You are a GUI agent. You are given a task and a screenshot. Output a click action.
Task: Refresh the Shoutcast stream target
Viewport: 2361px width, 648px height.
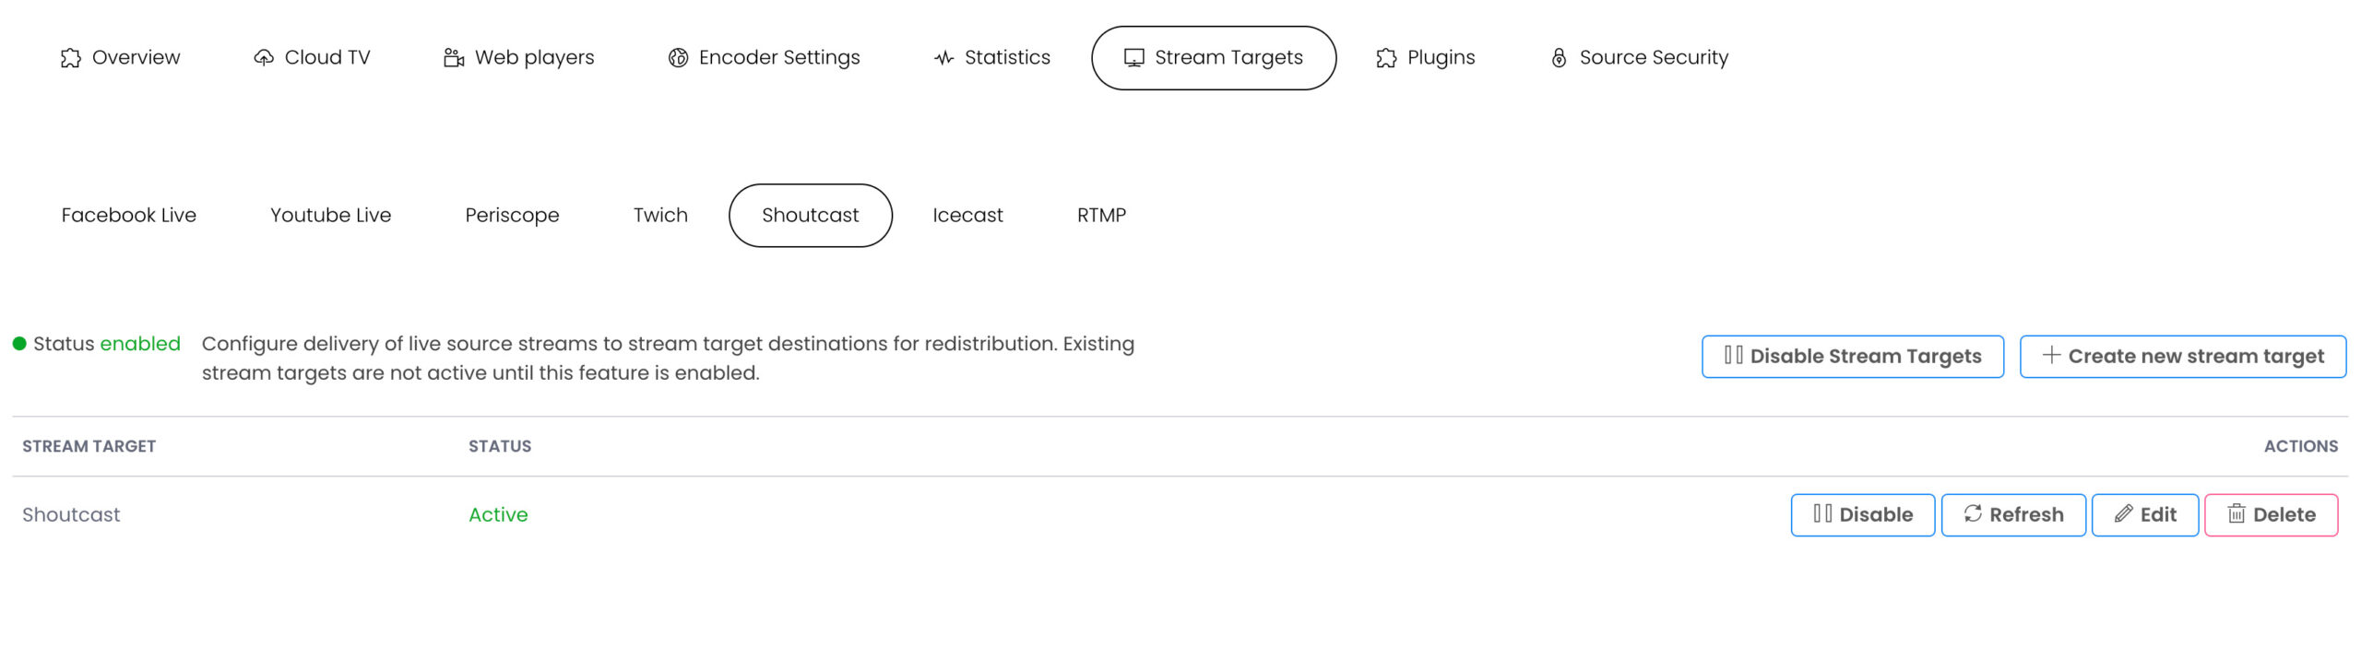pos(2012,515)
